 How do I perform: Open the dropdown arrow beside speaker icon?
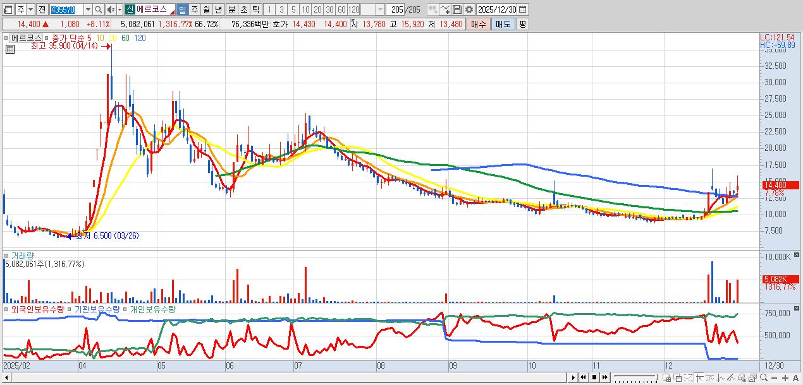pyautogui.click(x=119, y=9)
